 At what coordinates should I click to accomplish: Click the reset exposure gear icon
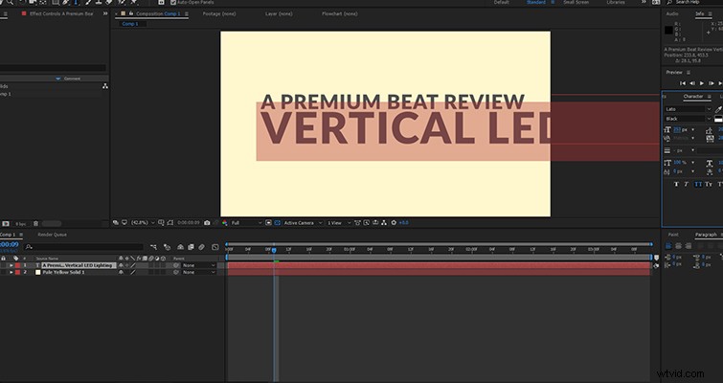(x=394, y=223)
